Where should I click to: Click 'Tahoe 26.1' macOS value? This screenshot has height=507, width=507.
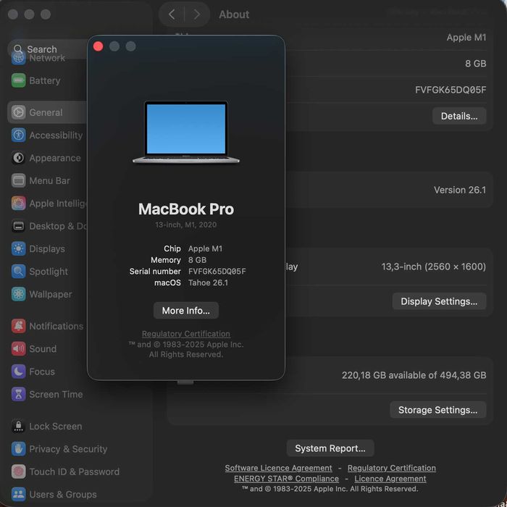[208, 282]
